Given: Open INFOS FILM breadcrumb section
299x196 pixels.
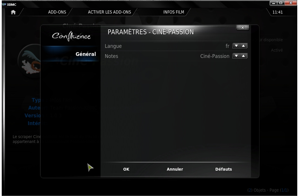Looking at the screenshot, I should click(173, 12).
